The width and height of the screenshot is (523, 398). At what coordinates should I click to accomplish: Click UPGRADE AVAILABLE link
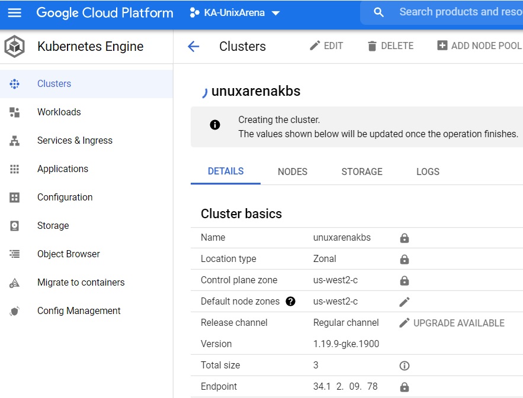pyautogui.click(x=459, y=323)
